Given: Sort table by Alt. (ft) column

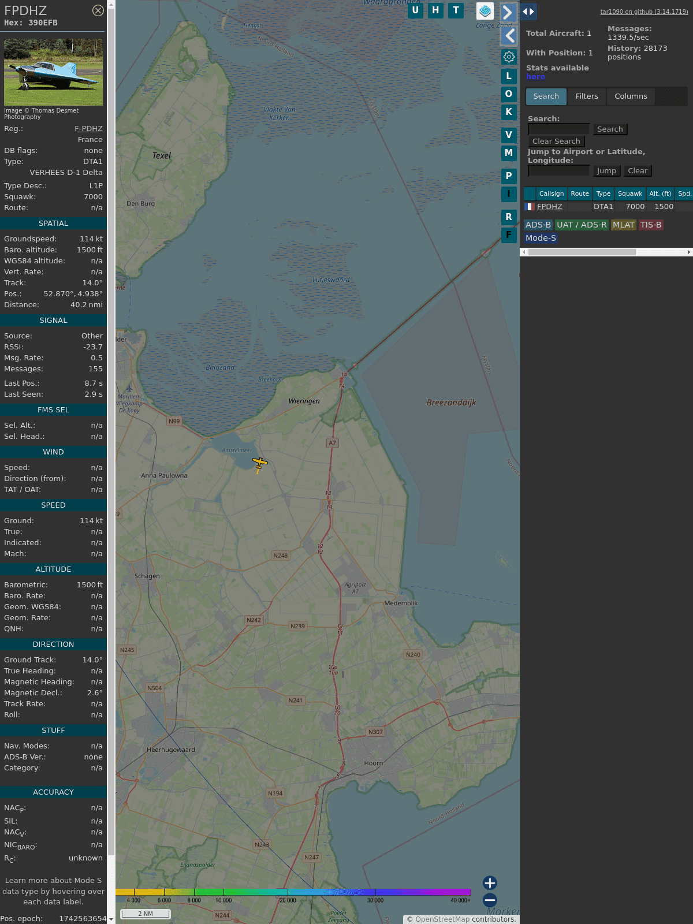Looking at the screenshot, I should click(660, 193).
